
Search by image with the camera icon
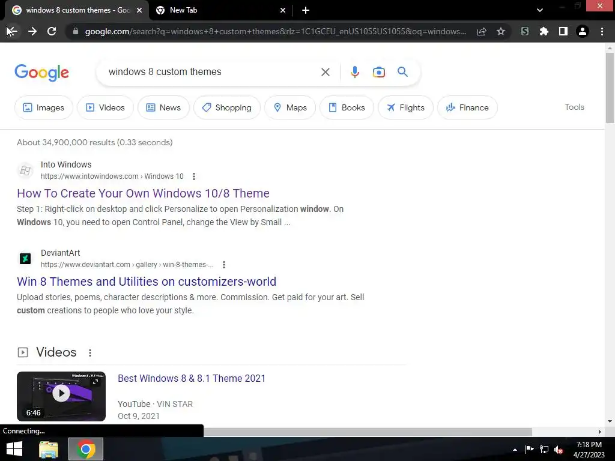378,72
